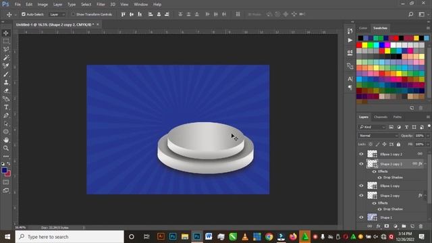432x243 pixels.
Task: Click Link Layers icon at panel bottom
Action: 369,226
